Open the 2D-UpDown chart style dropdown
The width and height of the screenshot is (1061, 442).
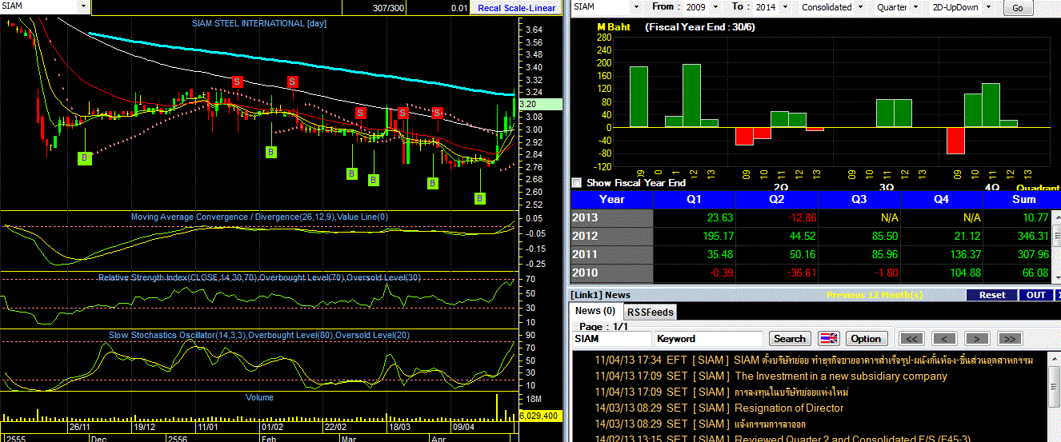click(989, 7)
